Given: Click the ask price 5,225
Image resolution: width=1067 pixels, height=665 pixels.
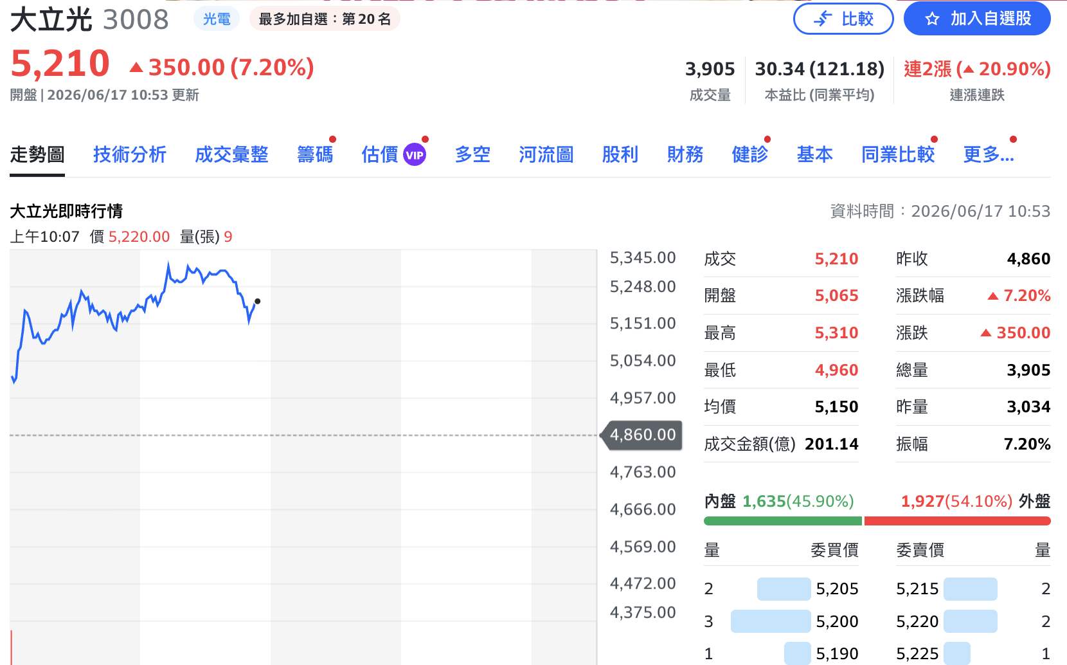Looking at the screenshot, I should click(x=917, y=654).
